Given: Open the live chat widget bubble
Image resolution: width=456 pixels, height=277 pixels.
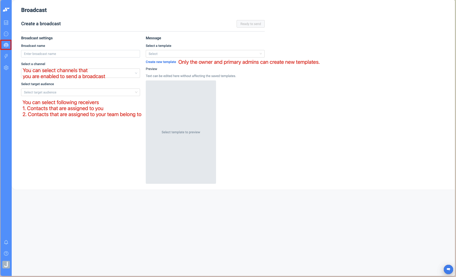Looking at the screenshot, I should [448, 269].
